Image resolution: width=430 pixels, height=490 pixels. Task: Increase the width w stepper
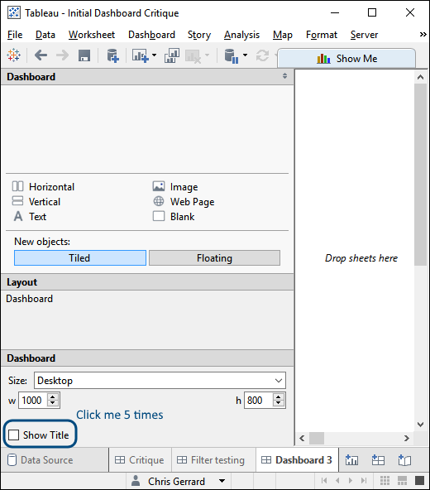(x=53, y=396)
